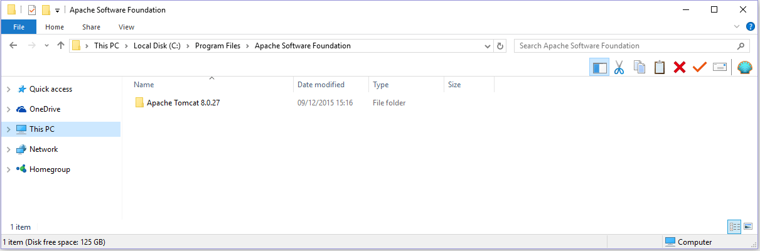The height and width of the screenshot is (251, 760).
Task: Expand the Quick access tree node
Action: coord(8,90)
